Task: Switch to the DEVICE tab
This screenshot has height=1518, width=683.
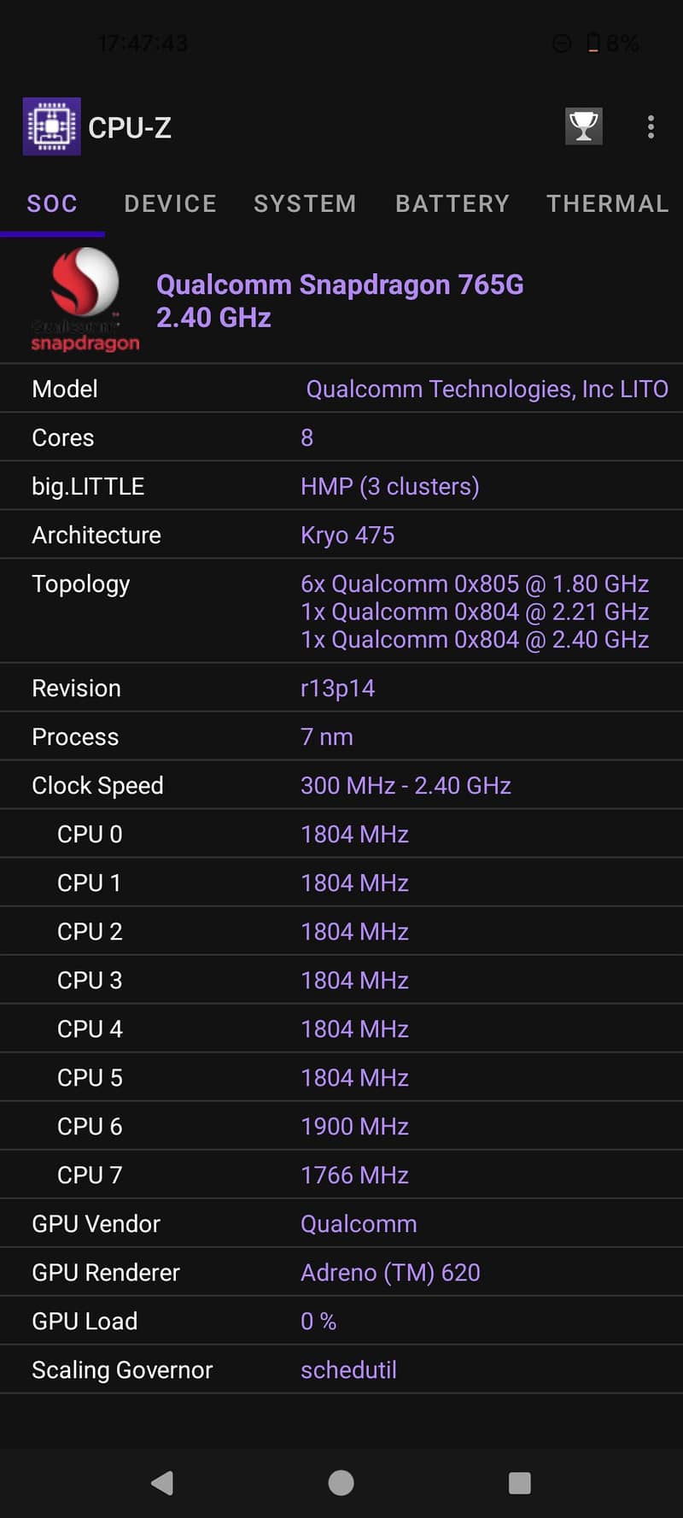Action: pos(170,203)
